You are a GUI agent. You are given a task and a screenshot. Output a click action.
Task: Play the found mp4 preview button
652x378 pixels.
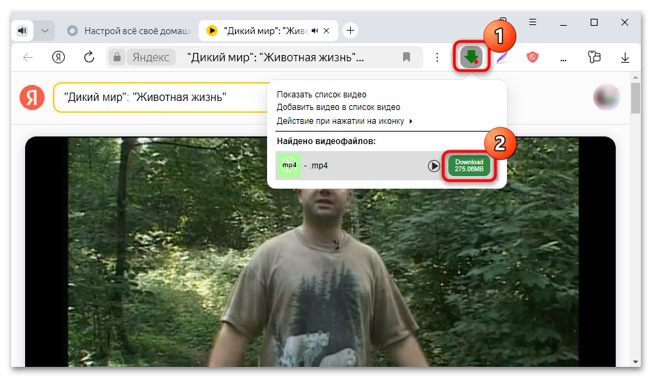tap(434, 166)
